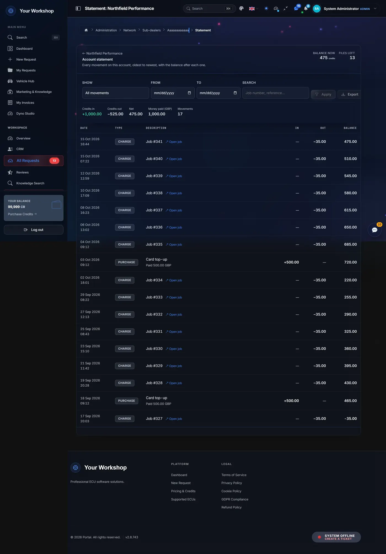Open the notifications bell
The image size is (386, 554).
pyautogui.click(x=306, y=9)
